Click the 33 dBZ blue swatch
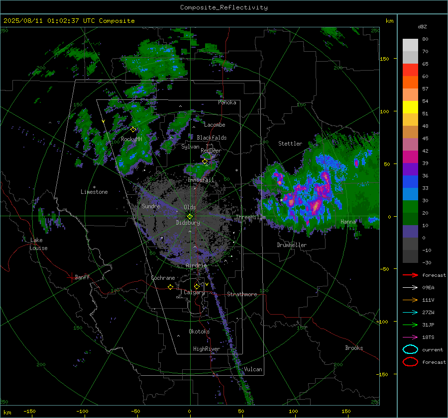The height and width of the screenshot is (418, 448). 410,182
